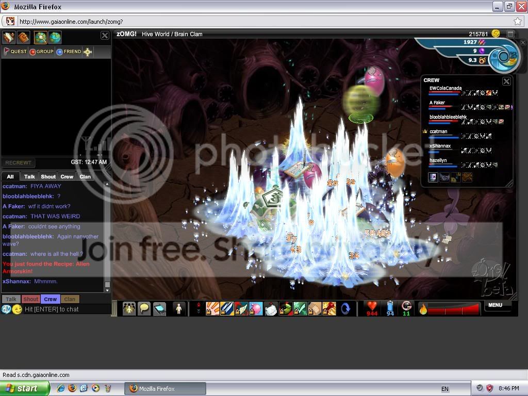Activate the bandage ring skill slot
Viewport: 528px width, 396px height.
[x=315, y=308]
